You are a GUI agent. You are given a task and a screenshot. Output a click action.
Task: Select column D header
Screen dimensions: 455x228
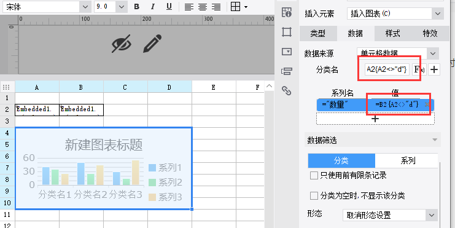tap(169, 87)
